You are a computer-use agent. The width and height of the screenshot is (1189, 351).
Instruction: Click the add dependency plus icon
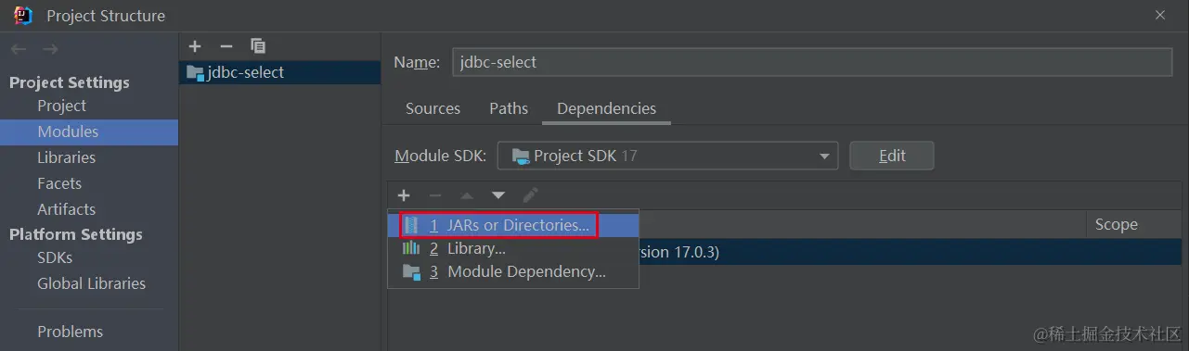pyautogui.click(x=404, y=195)
